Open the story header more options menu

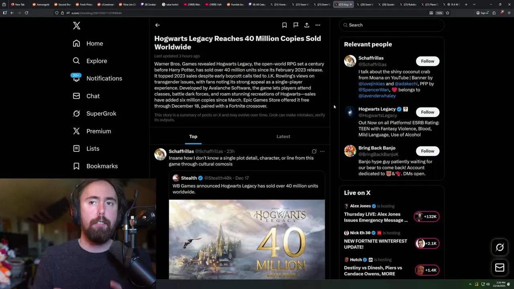point(318,25)
